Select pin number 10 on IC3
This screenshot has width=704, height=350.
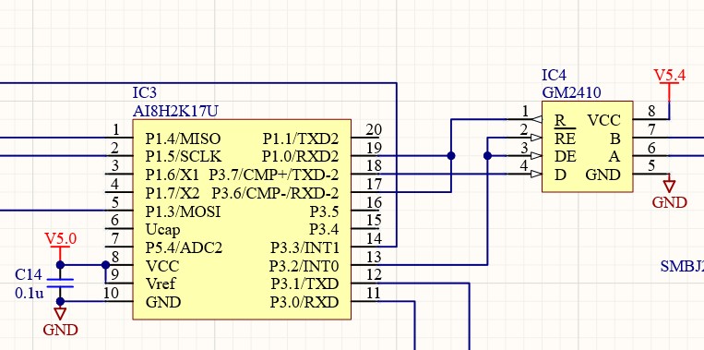(x=111, y=294)
